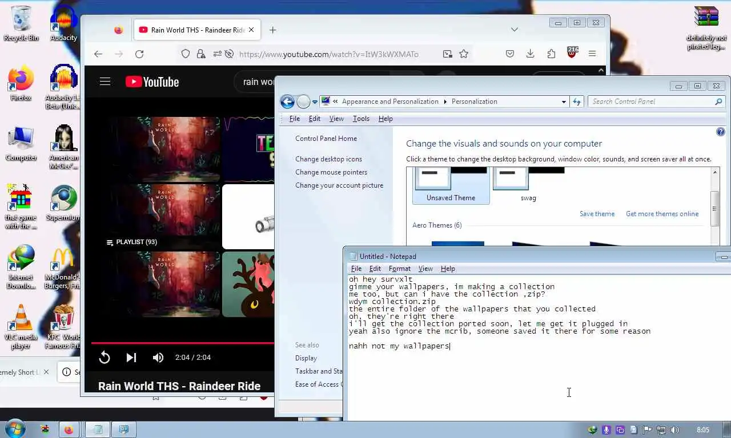Click Control Panel back arrow button
Viewport: 731px width, 438px height.
(x=287, y=102)
